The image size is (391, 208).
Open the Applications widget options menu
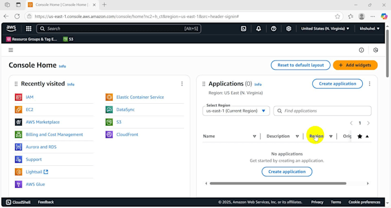369,84
